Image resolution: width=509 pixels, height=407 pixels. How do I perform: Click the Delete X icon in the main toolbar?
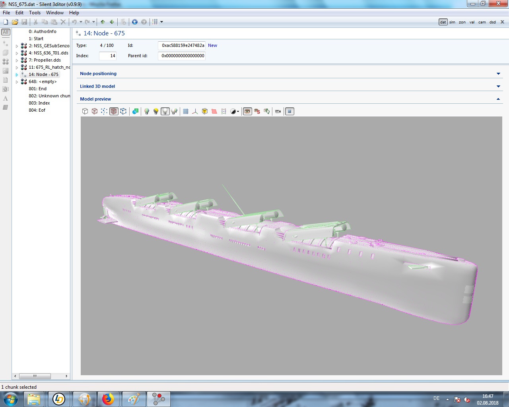63,22
